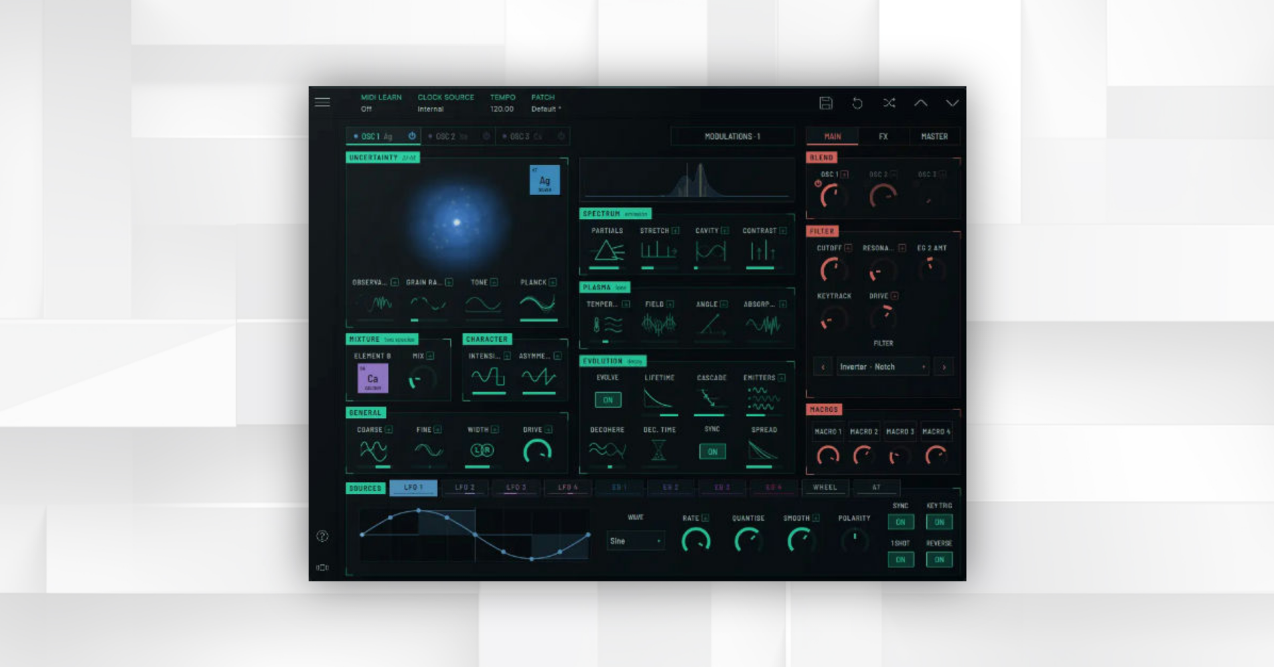Click the save patch floppy icon
Image resolution: width=1274 pixels, height=667 pixels.
coord(825,103)
